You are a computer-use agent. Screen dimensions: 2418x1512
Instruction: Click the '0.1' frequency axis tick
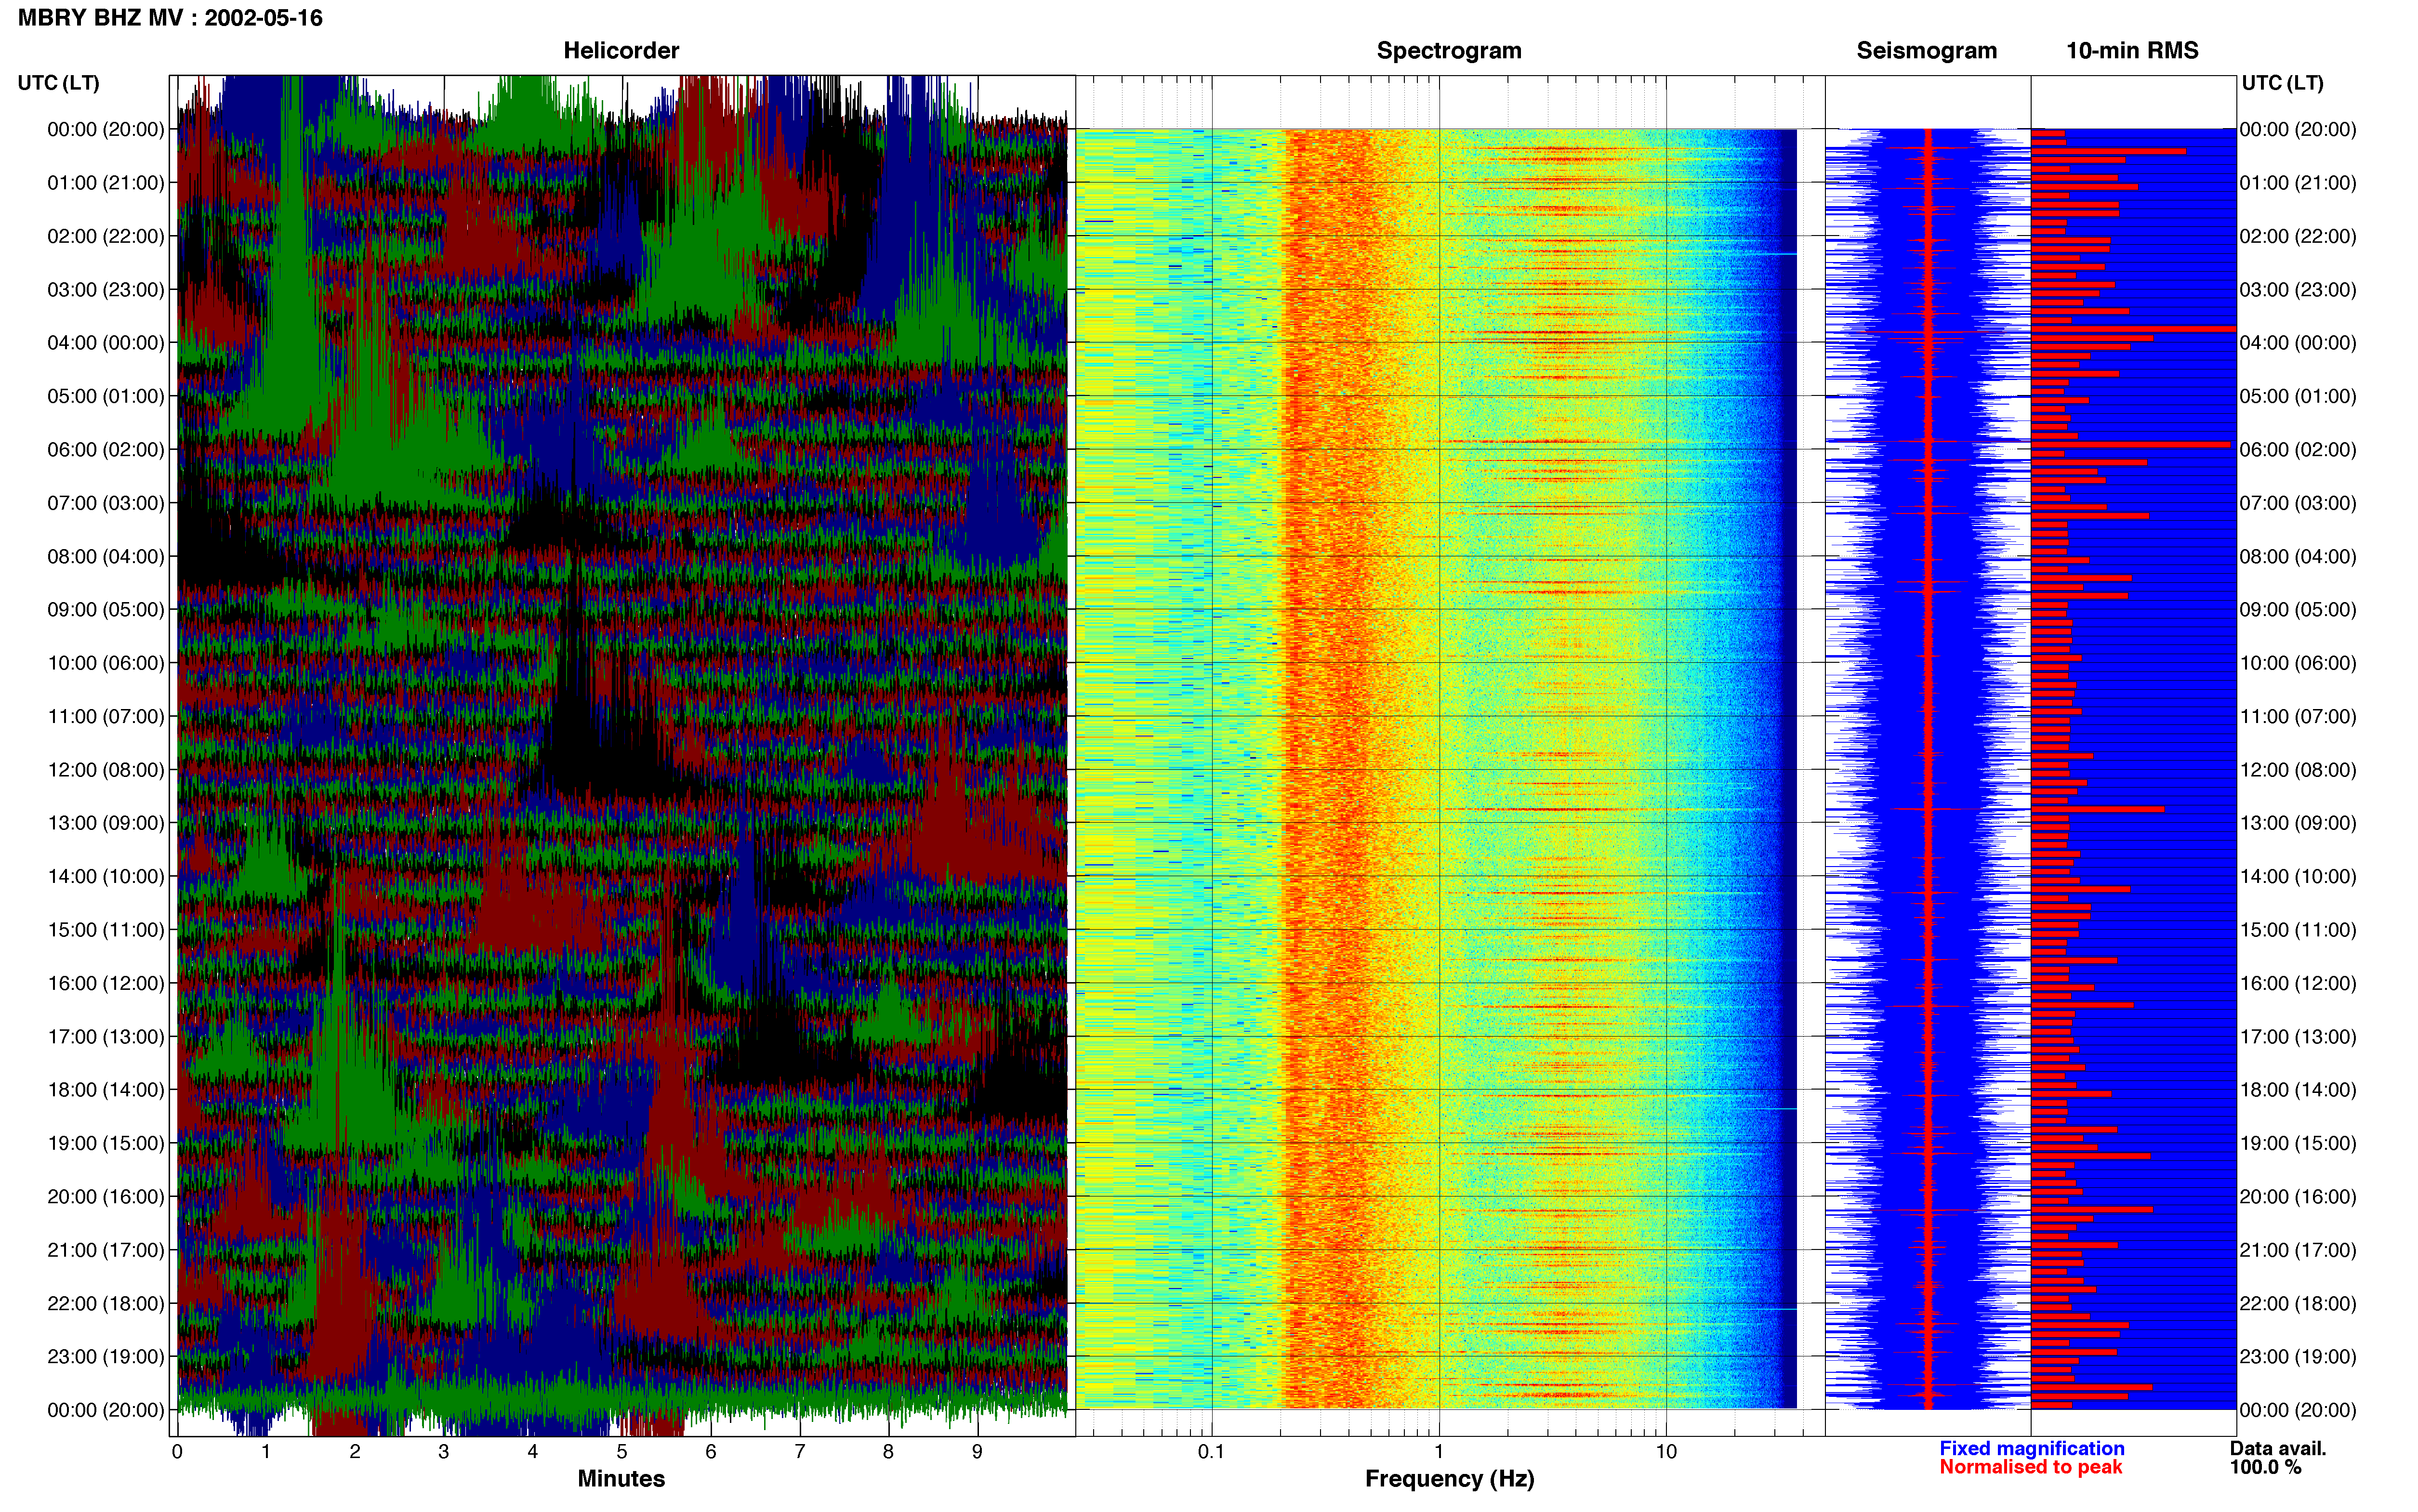click(1211, 1452)
